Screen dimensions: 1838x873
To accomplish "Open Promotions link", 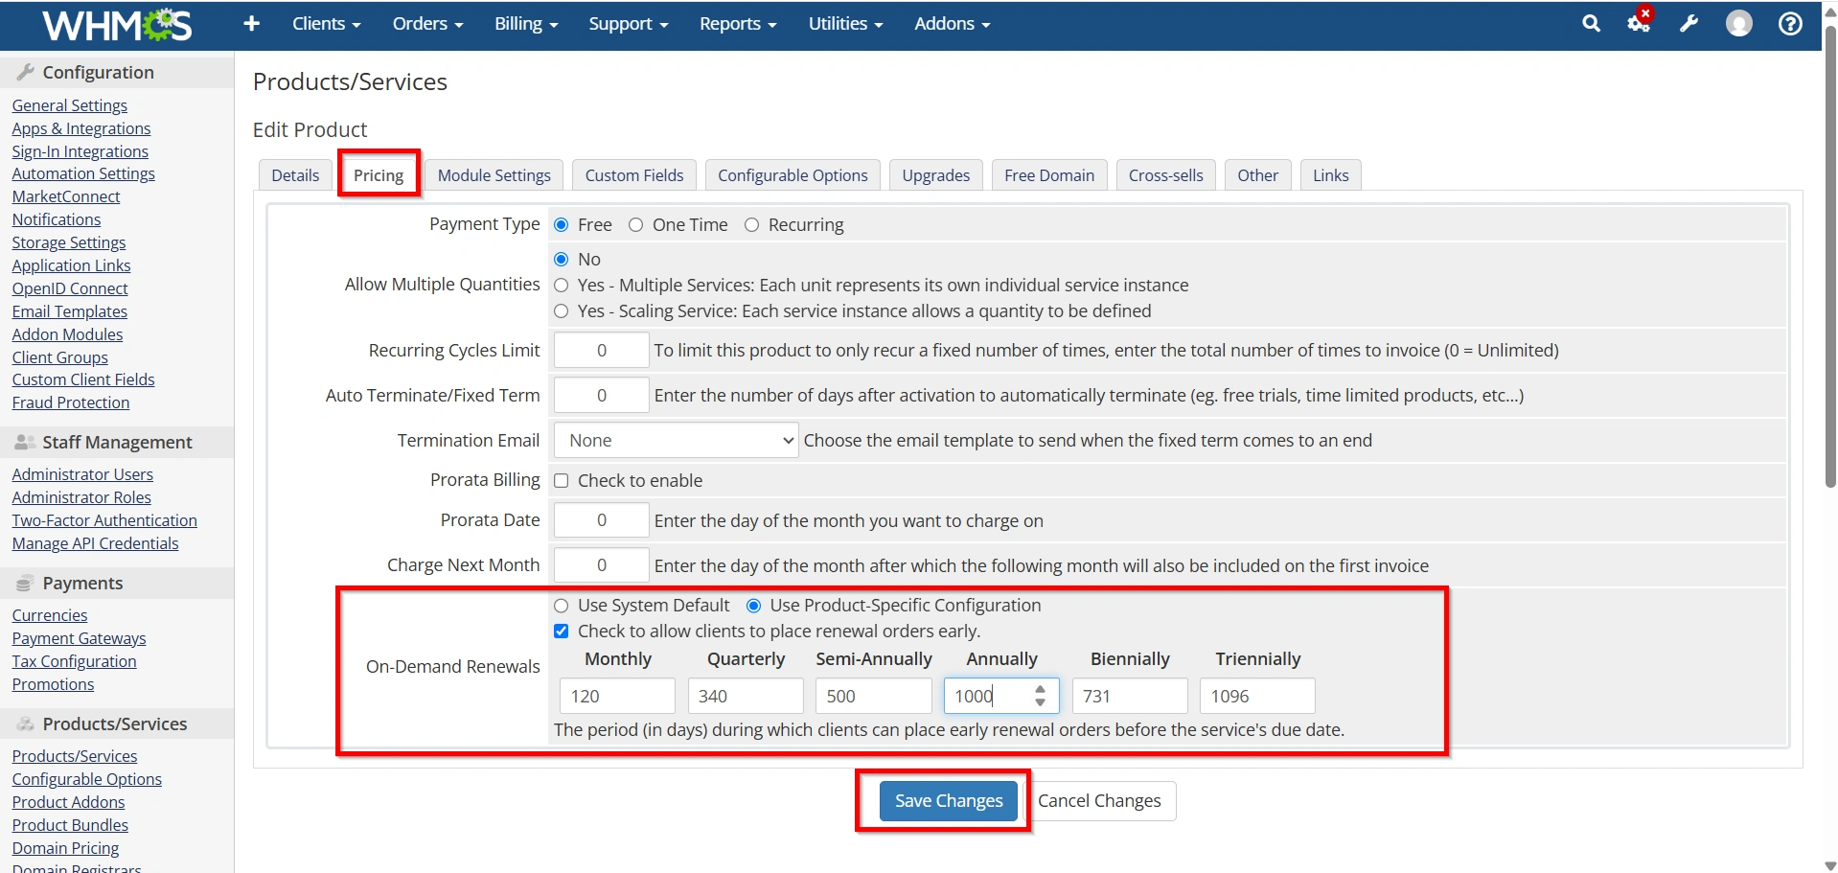I will (54, 684).
